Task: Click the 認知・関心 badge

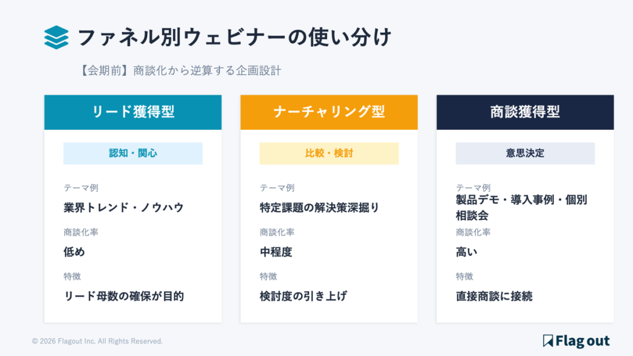Action: click(133, 153)
